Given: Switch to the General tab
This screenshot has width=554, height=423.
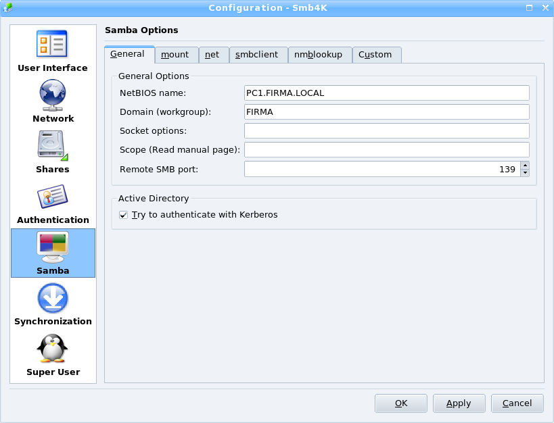Looking at the screenshot, I should pyautogui.click(x=129, y=54).
